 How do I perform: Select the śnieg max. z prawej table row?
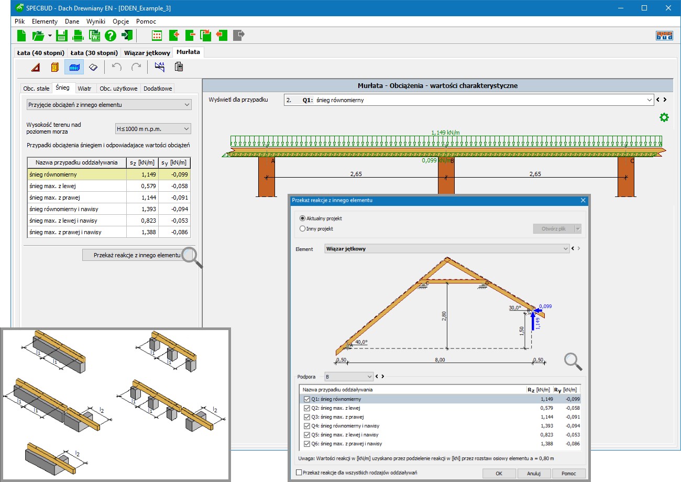coord(77,198)
